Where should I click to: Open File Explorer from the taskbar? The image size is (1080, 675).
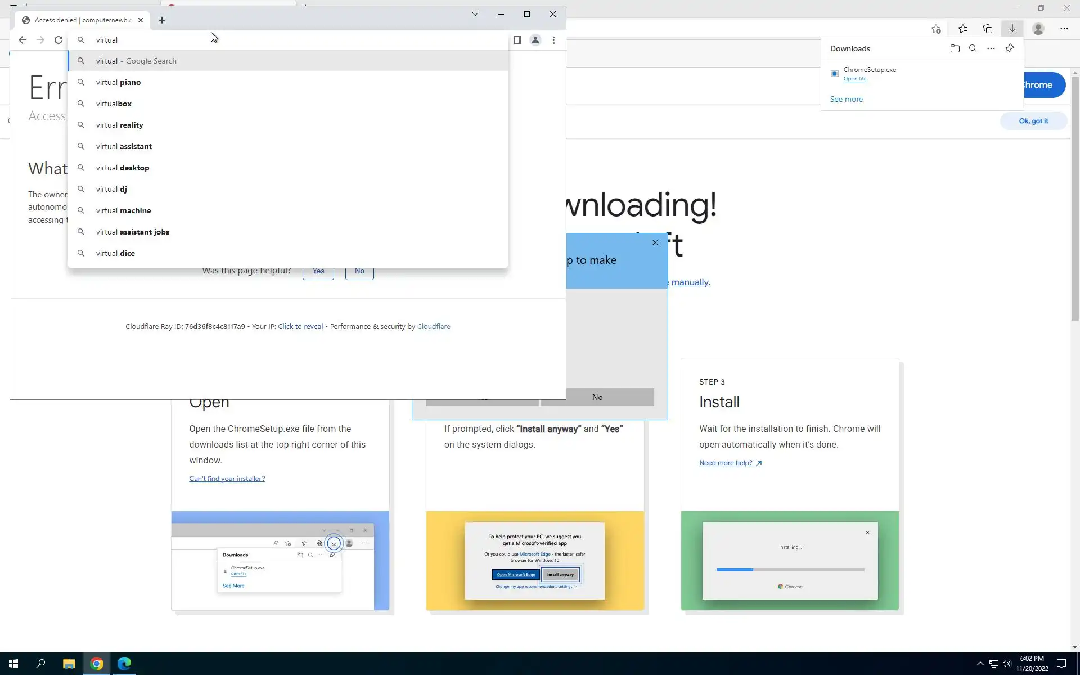point(69,664)
